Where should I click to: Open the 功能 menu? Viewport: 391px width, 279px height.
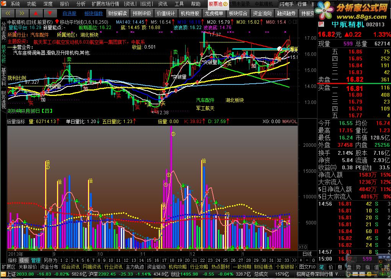[31, 4]
